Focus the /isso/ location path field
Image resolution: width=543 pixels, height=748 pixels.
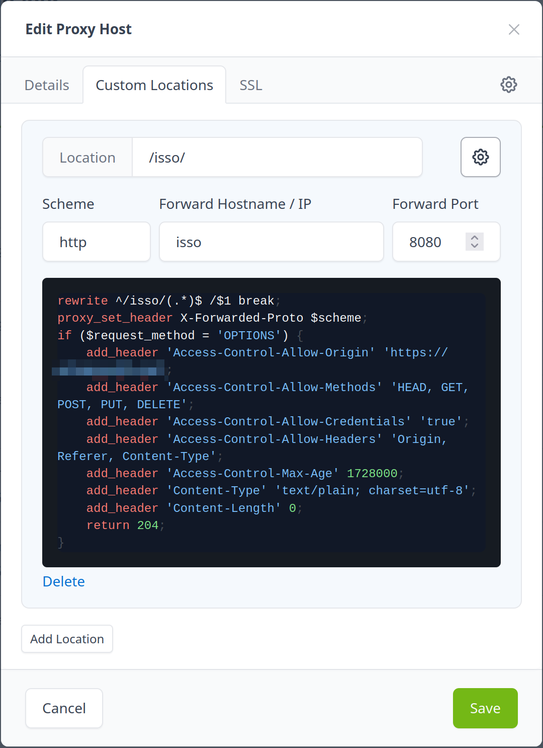(277, 158)
